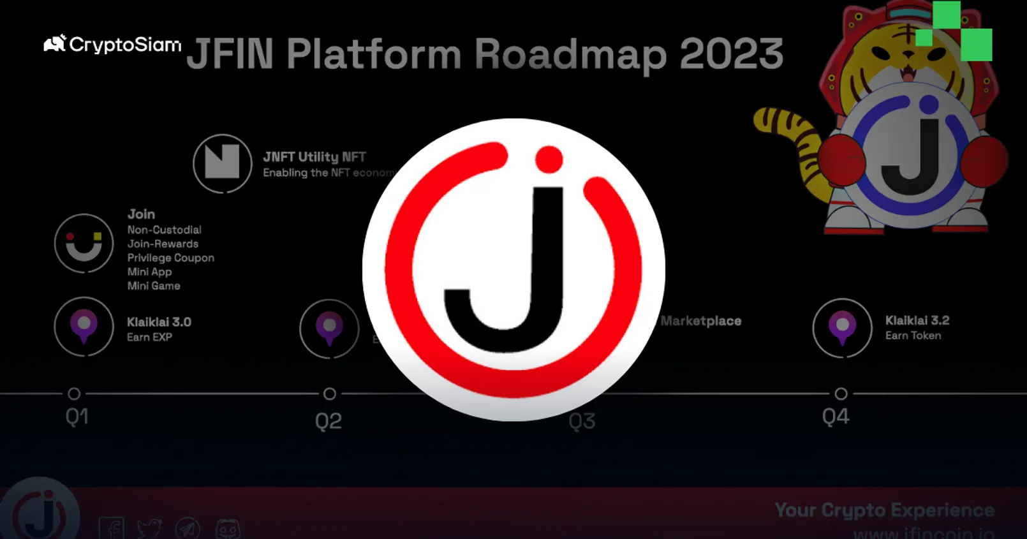This screenshot has width=1027, height=539.
Task: Click 'Your Crypto Experience' tagline
Action: tap(885, 510)
